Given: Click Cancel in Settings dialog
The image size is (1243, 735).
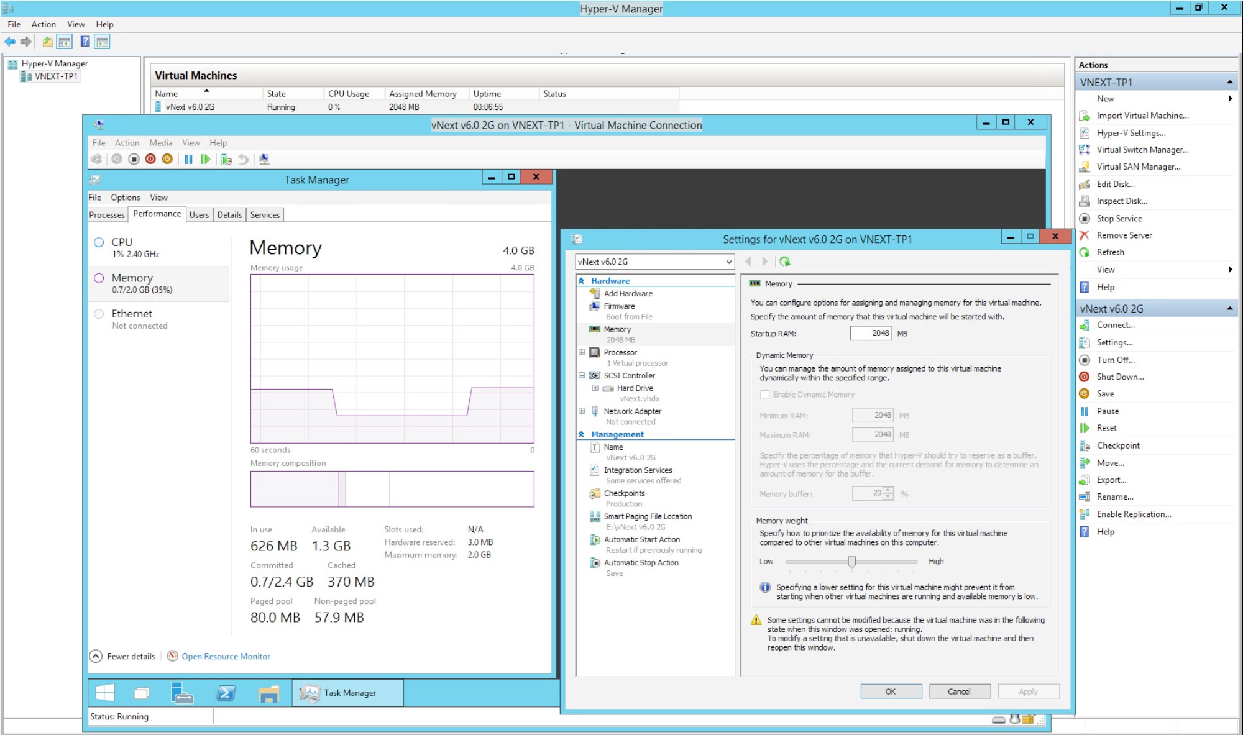Looking at the screenshot, I should (959, 692).
